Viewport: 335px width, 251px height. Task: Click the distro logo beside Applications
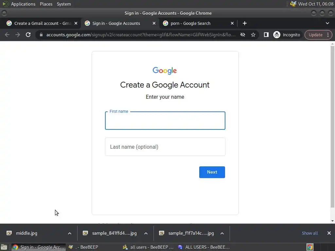[5, 4]
